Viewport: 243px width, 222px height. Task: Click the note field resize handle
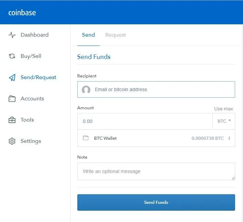233,178
